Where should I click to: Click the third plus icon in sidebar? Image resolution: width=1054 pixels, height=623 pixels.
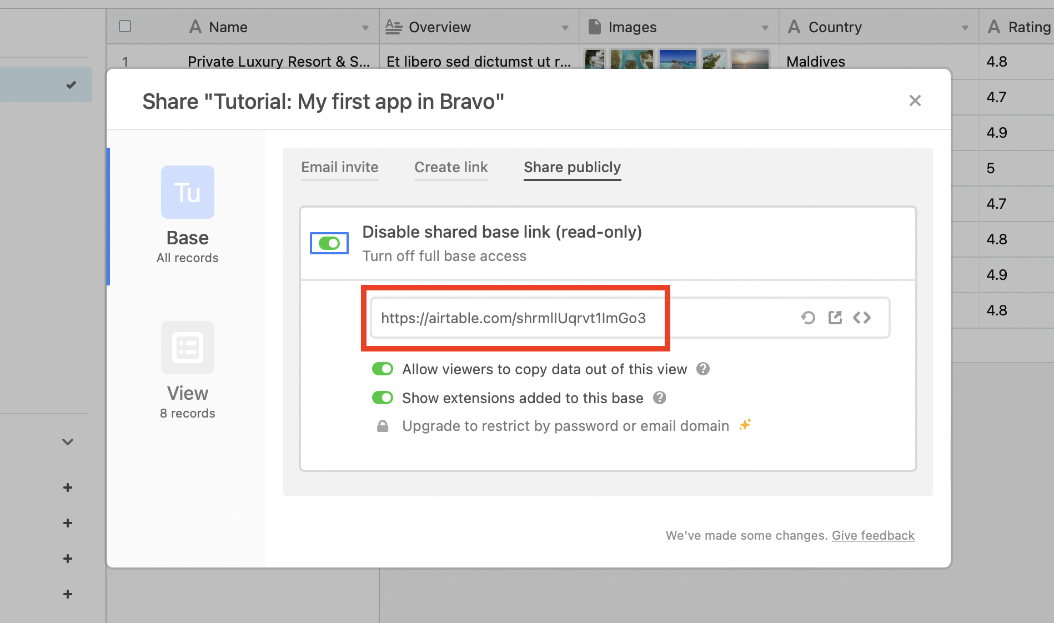coord(68,559)
